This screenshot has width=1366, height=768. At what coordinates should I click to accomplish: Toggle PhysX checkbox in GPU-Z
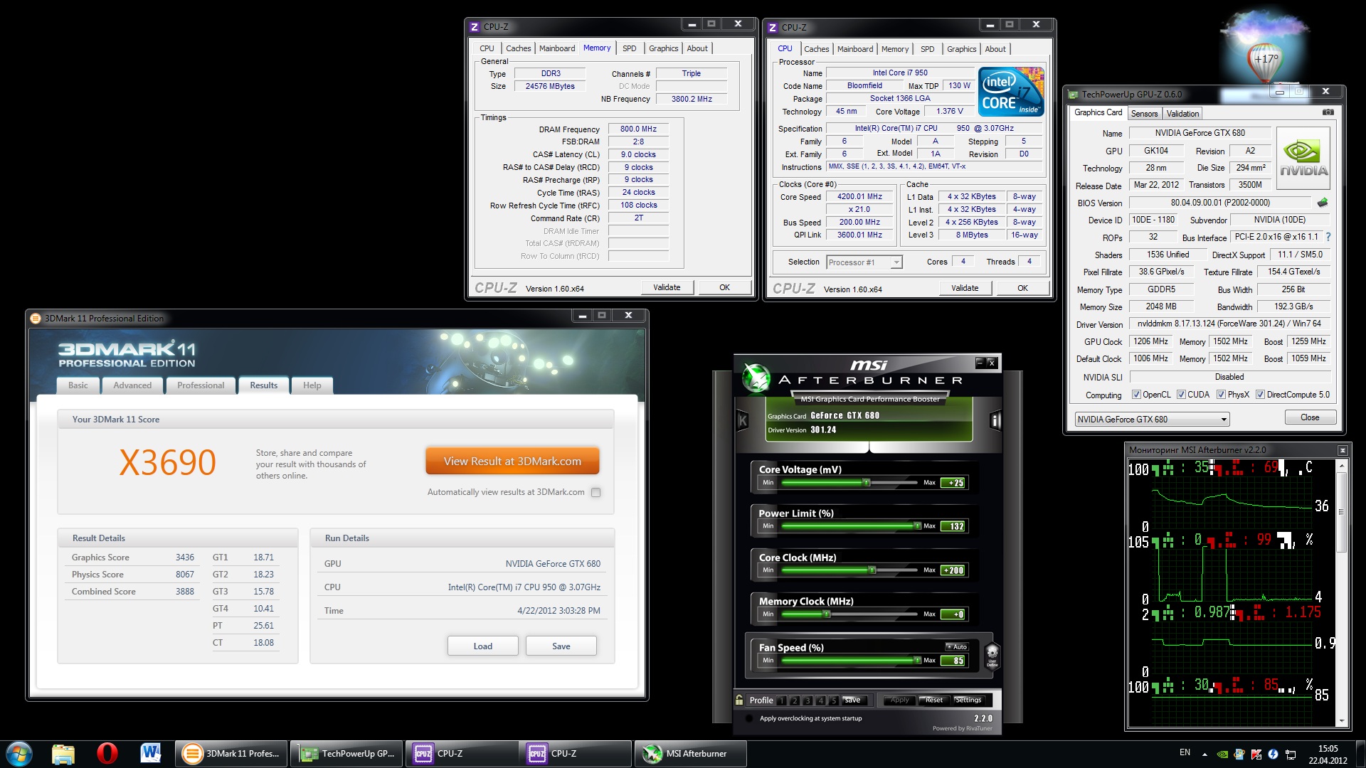(x=1221, y=395)
